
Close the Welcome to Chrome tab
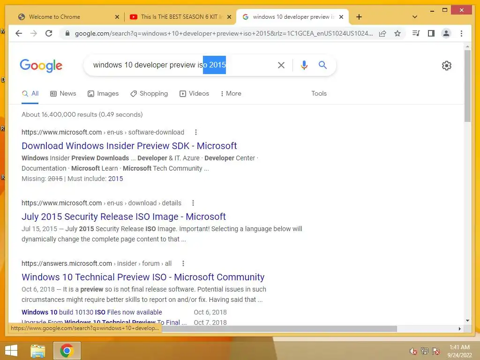(x=117, y=17)
